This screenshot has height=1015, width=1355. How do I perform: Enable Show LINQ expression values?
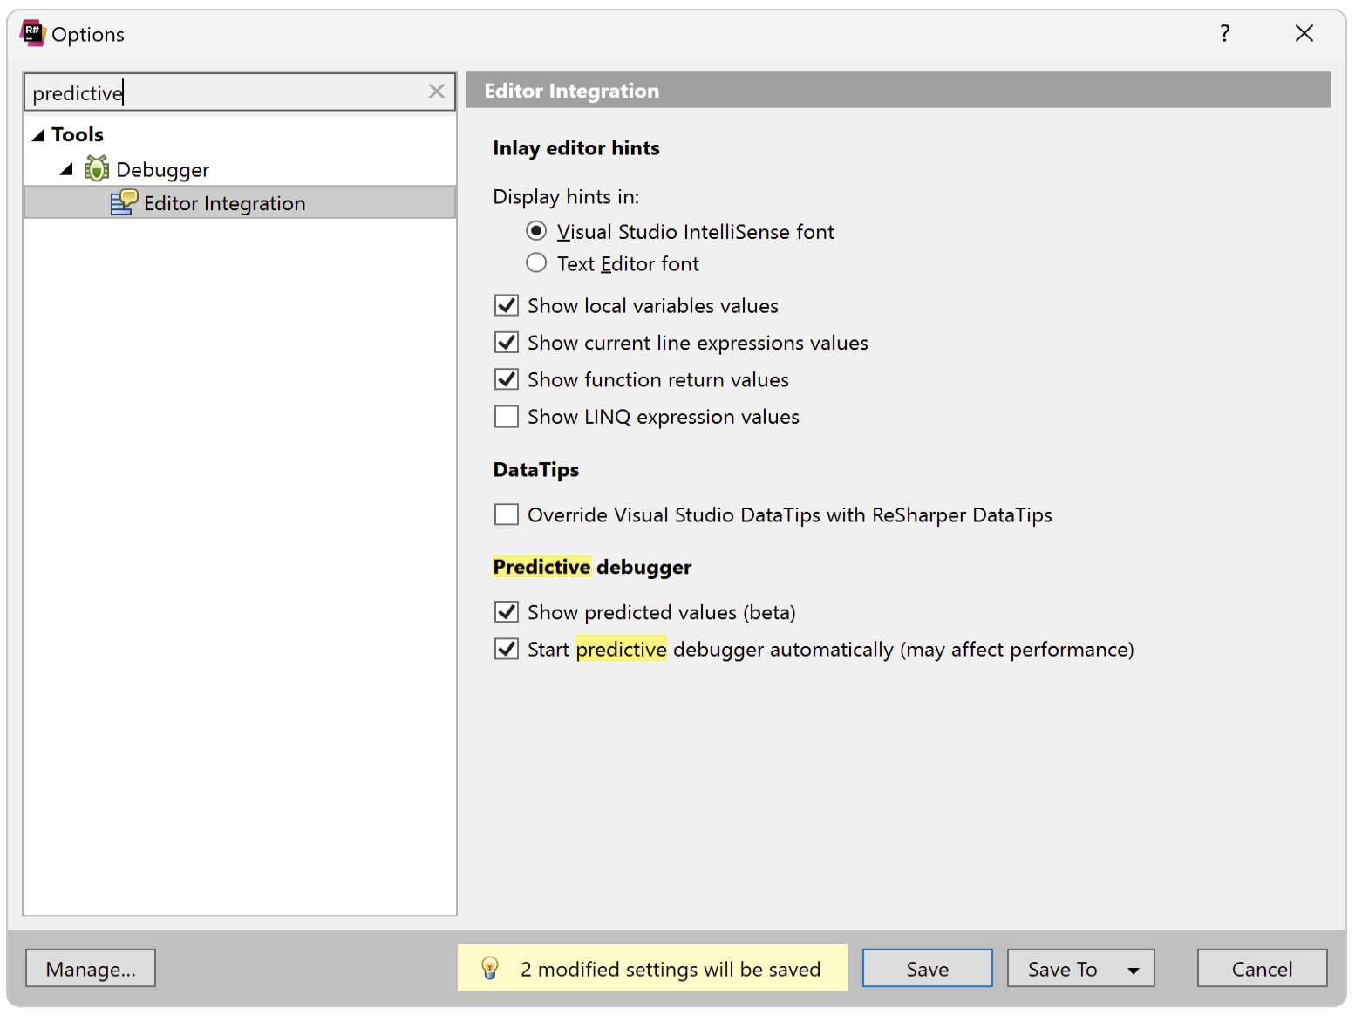[x=507, y=416]
